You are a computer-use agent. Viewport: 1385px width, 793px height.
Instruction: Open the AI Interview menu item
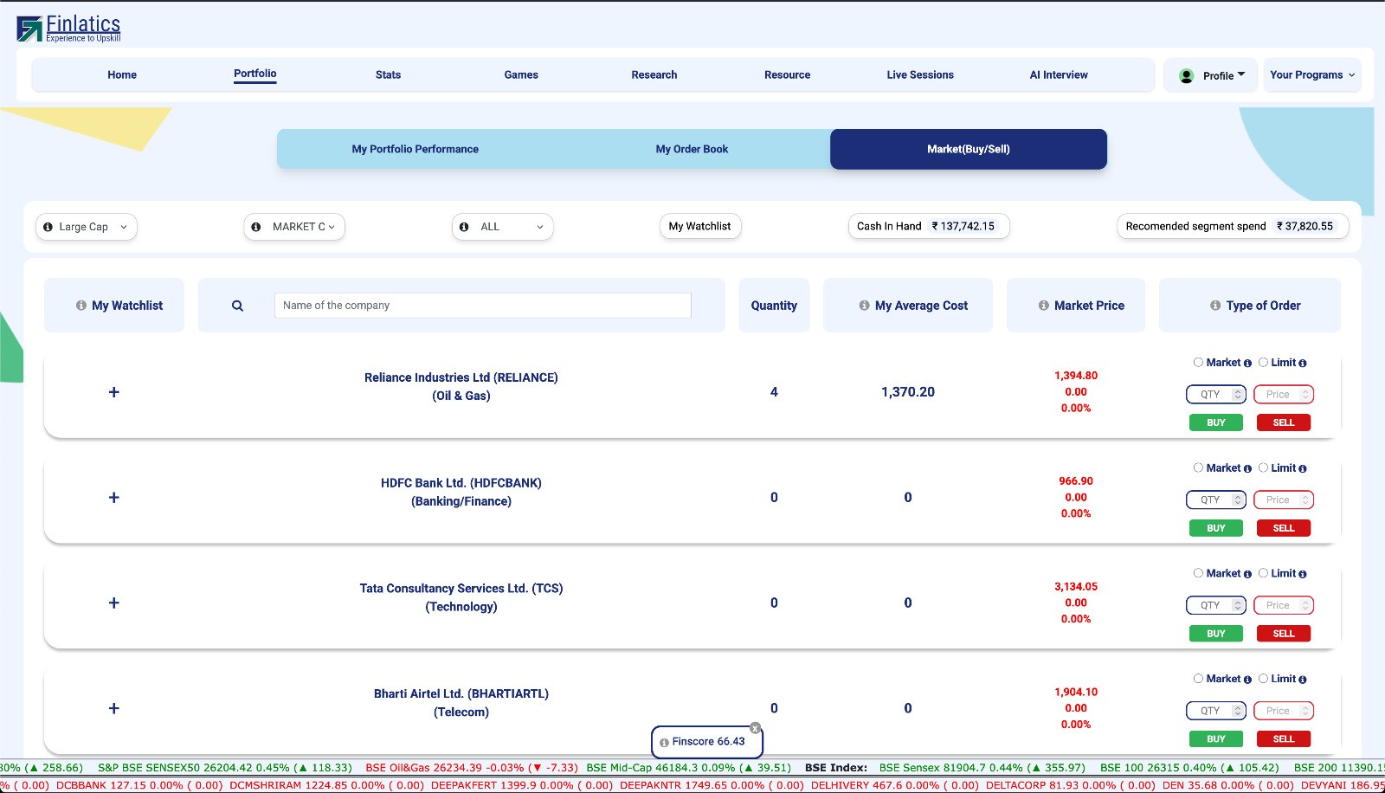(x=1059, y=75)
